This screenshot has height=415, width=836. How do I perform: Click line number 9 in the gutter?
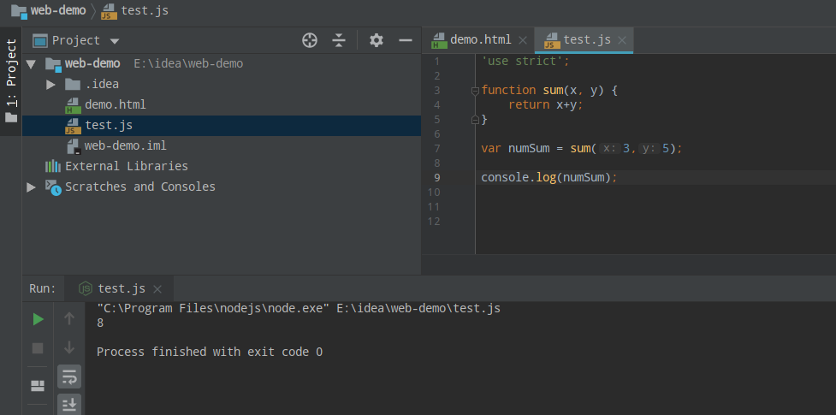437,178
